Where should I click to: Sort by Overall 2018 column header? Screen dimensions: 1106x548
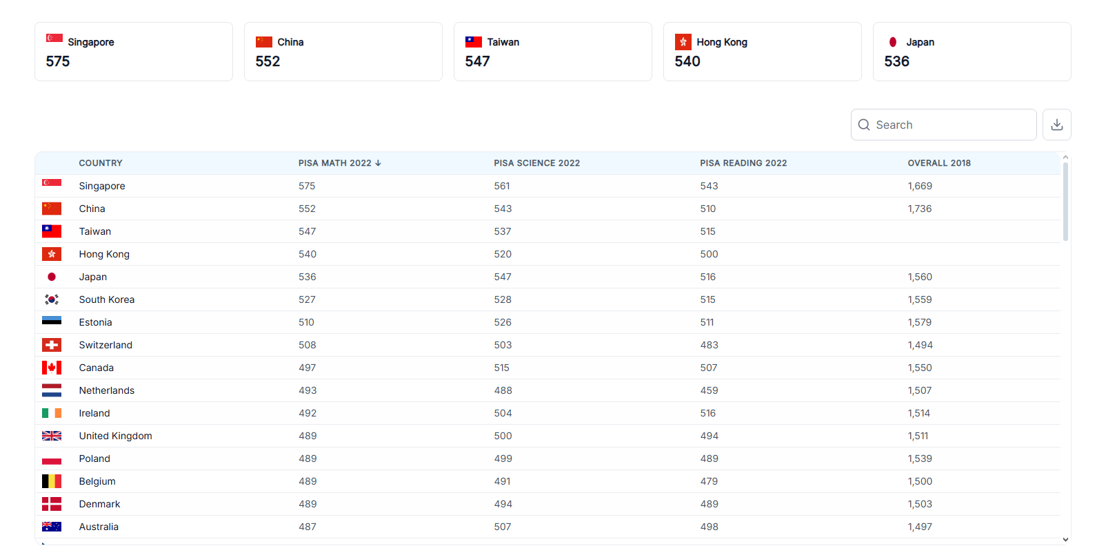point(938,163)
